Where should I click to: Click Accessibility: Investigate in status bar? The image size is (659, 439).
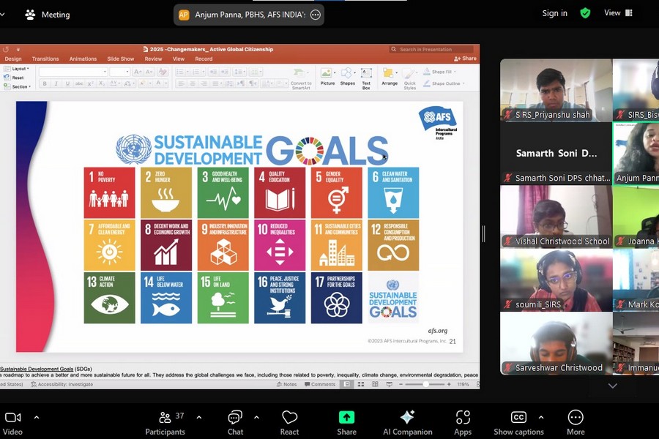pyautogui.click(x=62, y=384)
